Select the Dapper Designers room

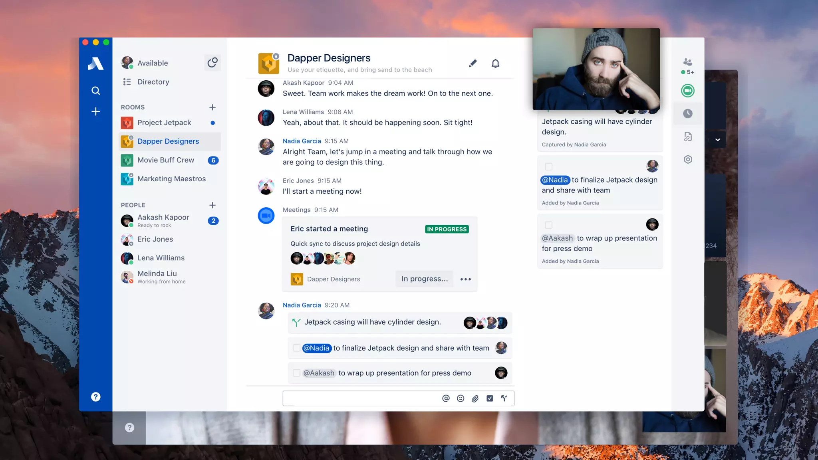click(x=170, y=141)
